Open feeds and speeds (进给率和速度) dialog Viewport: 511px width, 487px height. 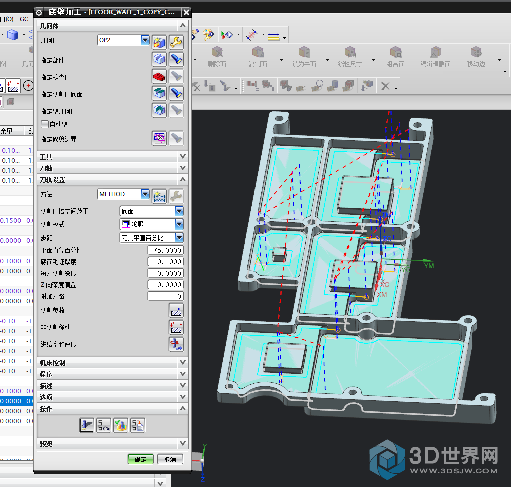pos(176,344)
